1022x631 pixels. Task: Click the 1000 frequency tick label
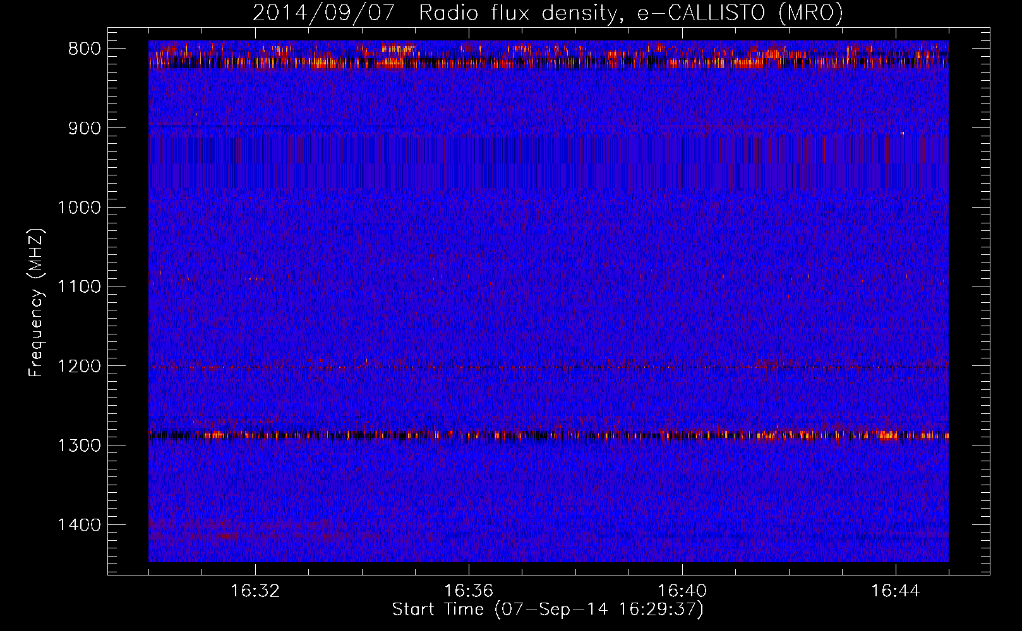79,208
